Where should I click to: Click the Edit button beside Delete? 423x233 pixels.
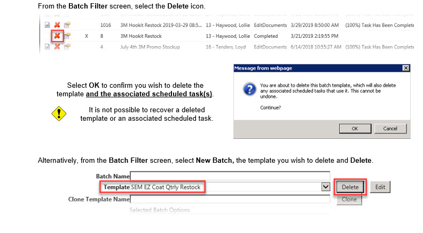click(x=380, y=187)
